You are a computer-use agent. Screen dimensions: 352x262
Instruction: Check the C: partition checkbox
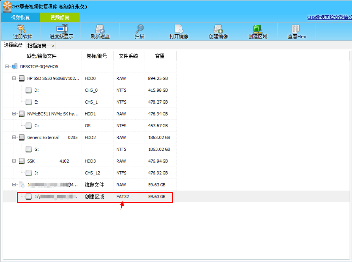pos(28,126)
